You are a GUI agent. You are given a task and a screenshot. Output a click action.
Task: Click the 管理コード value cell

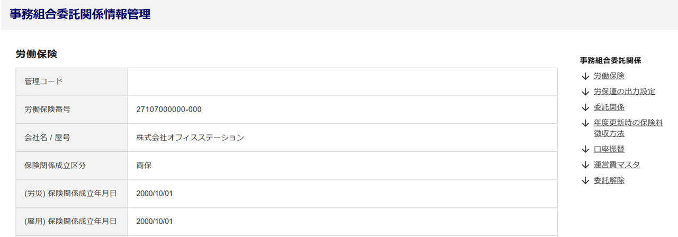point(342,82)
